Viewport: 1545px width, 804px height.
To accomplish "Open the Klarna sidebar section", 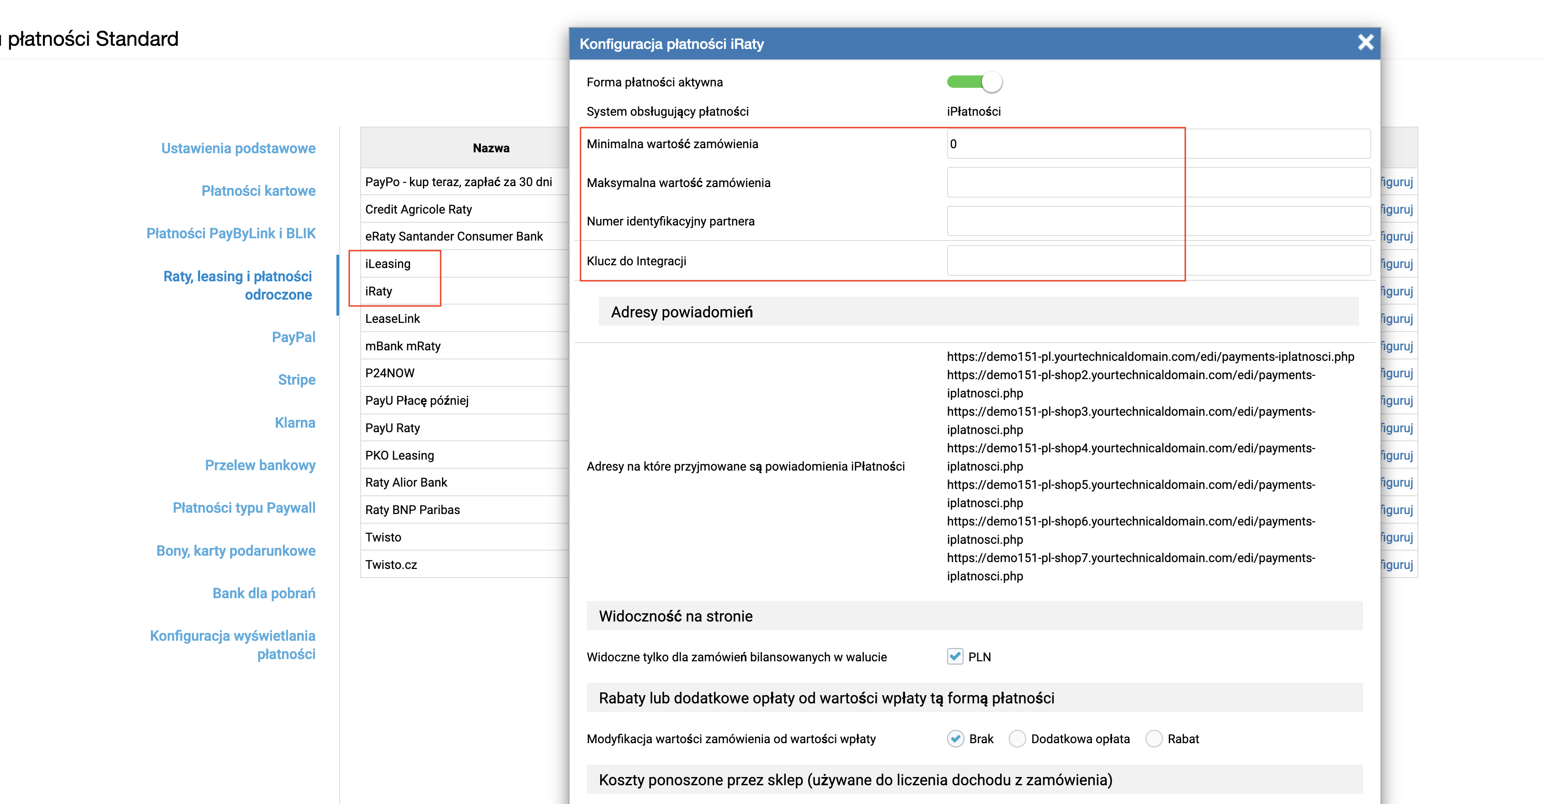I will pos(295,423).
